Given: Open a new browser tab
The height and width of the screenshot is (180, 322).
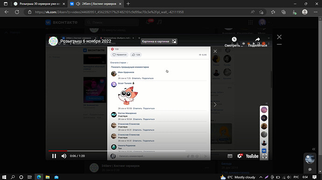Looking at the screenshot, I should tap(128, 4).
